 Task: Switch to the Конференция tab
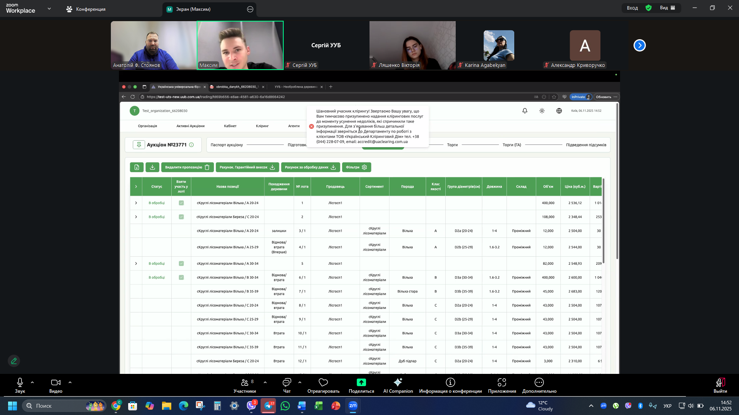86,9
